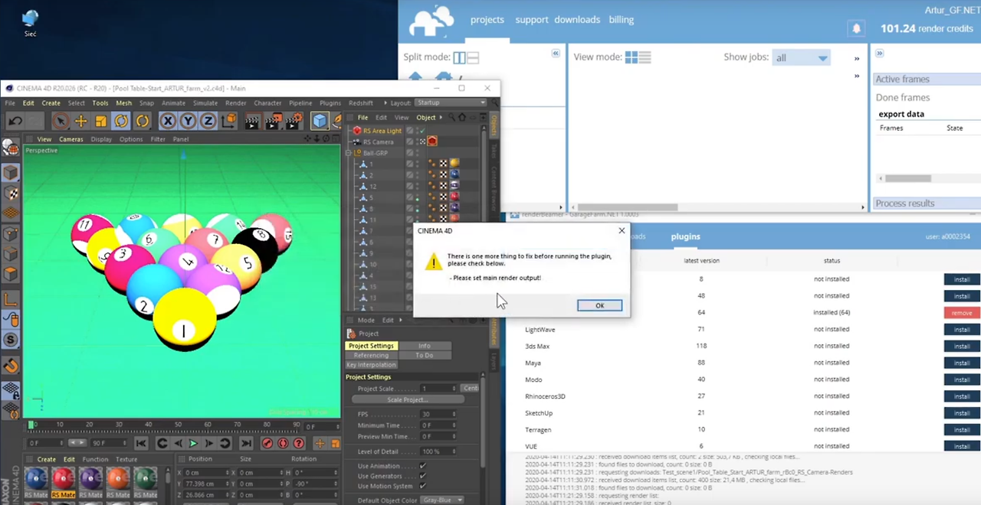981x505 pixels.
Task: Click the Go to Start playback button
Action: [x=142, y=443]
